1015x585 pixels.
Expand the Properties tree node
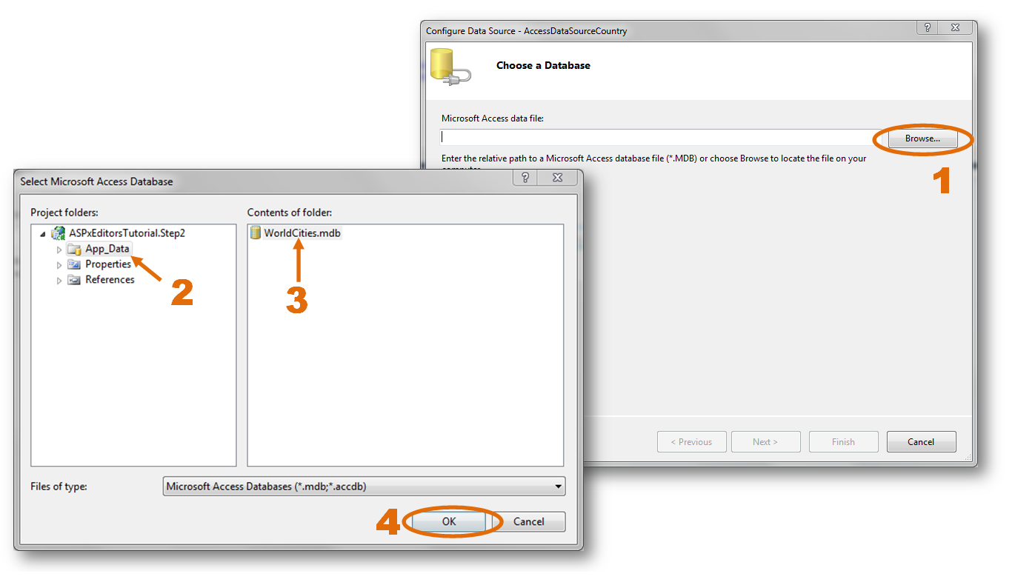click(x=59, y=264)
